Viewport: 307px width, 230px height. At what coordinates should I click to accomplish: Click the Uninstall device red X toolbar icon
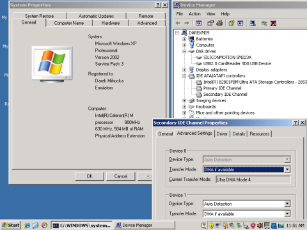pos(273,23)
